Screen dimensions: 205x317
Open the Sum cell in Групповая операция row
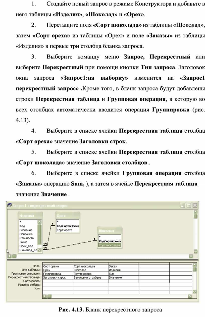[x=123, y=274]
